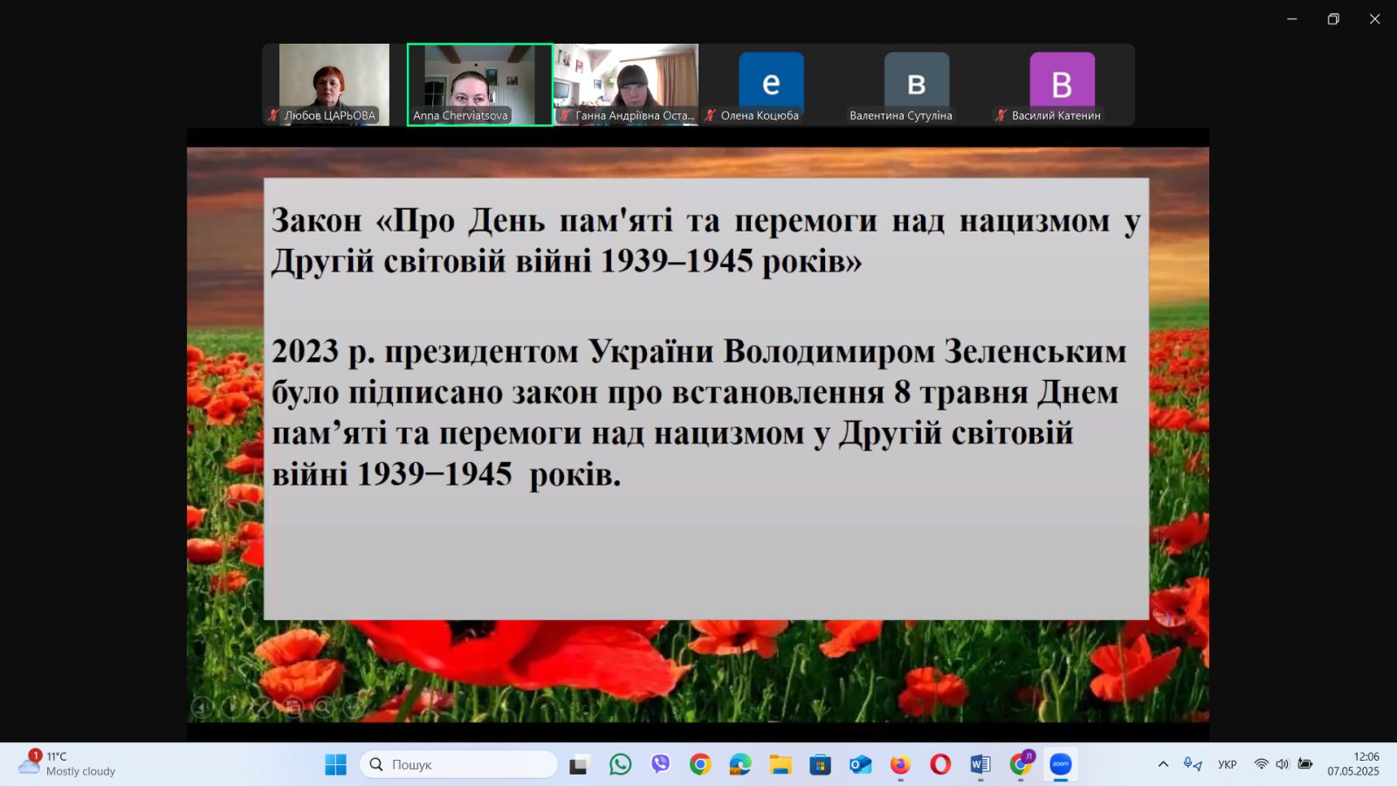The width and height of the screenshot is (1397, 786).
Task: Launch Viber from the taskbar
Action: (660, 765)
